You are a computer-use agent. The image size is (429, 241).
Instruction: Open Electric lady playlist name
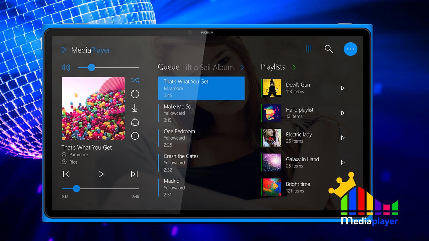299,135
